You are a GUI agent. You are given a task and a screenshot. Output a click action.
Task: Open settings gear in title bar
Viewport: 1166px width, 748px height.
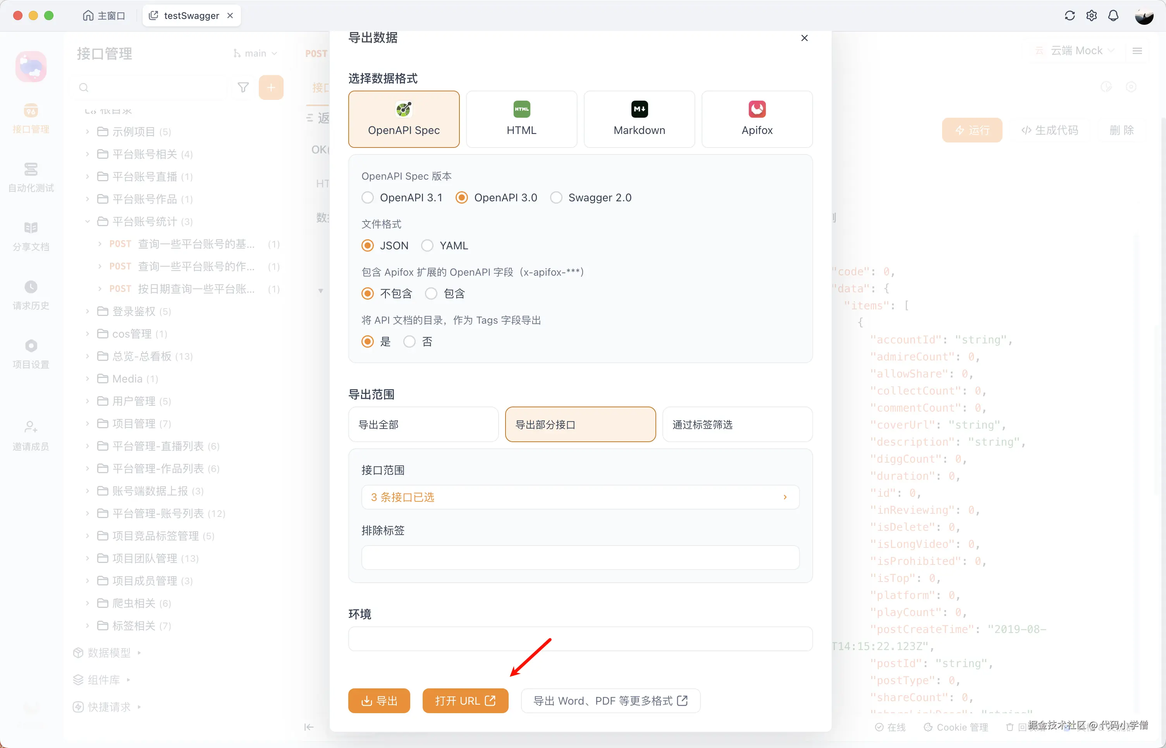(1091, 15)
